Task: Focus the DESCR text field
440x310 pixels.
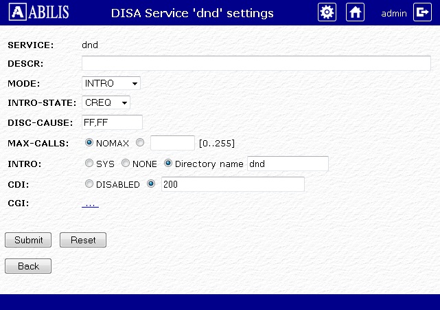Action: click(x=256, y=63)
